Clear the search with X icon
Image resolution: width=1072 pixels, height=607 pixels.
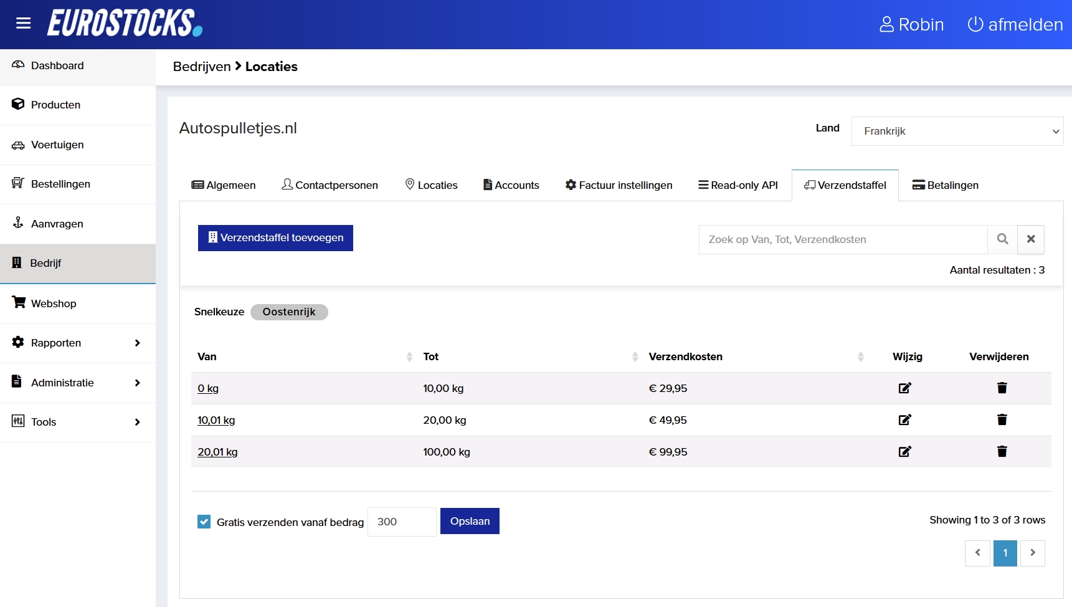[1031, 239]
